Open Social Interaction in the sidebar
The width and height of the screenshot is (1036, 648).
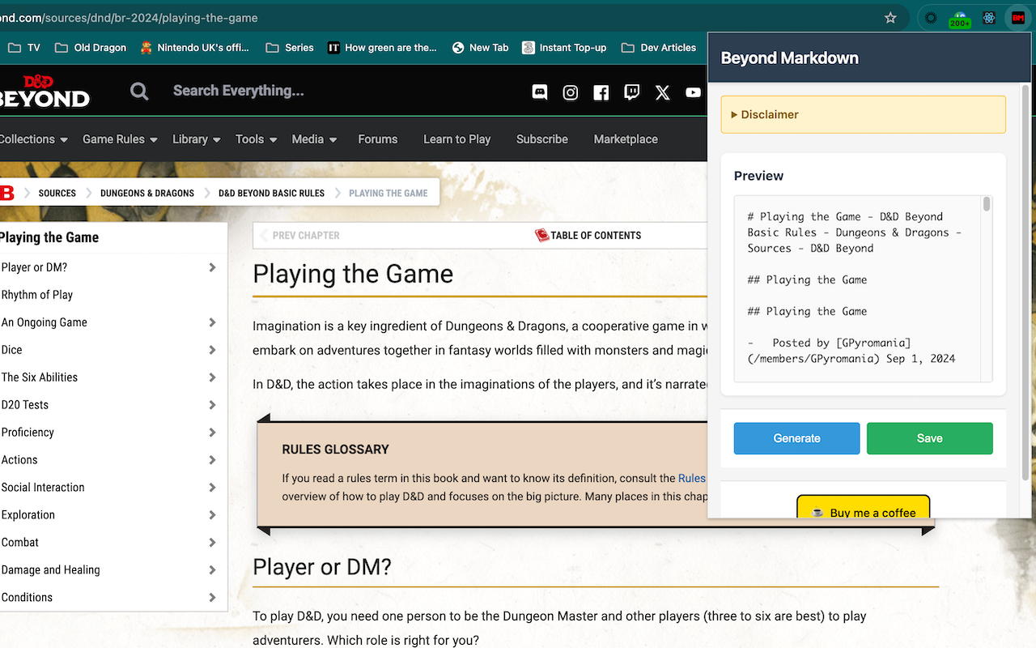pyautogui.click(x=43, y=488)
